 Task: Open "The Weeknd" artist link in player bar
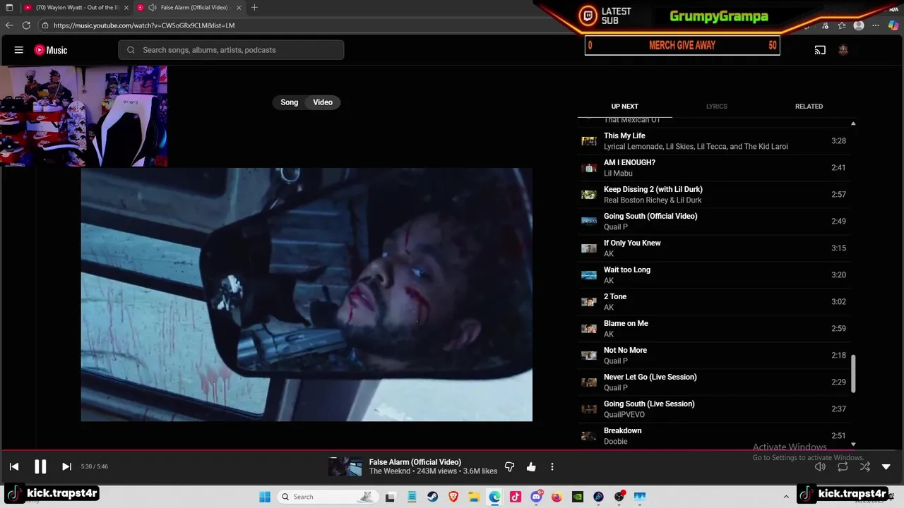[x=389, y=471]
